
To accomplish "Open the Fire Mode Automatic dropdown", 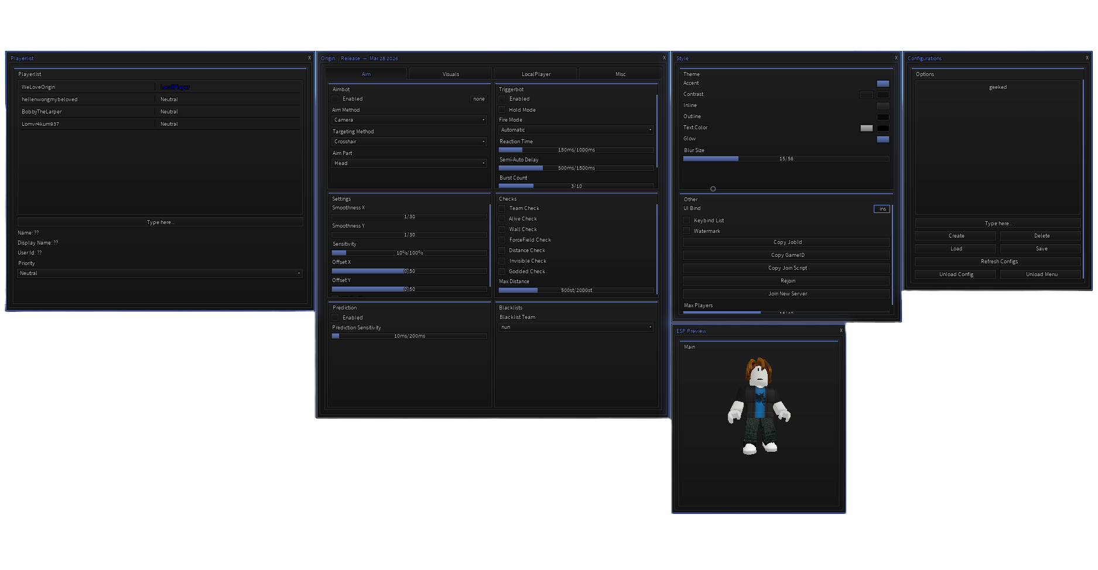I will coord(576,130).
